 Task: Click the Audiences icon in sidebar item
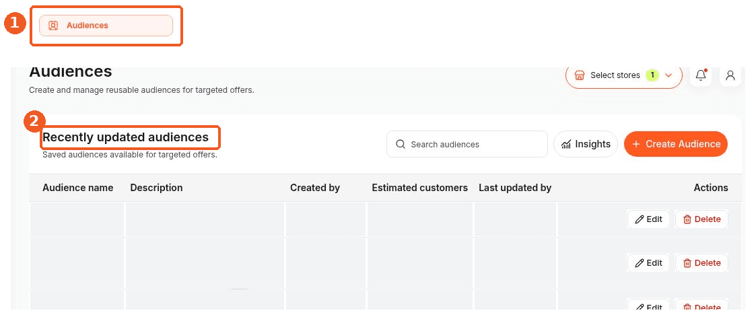pyautogui.click(x=53, y=26)
